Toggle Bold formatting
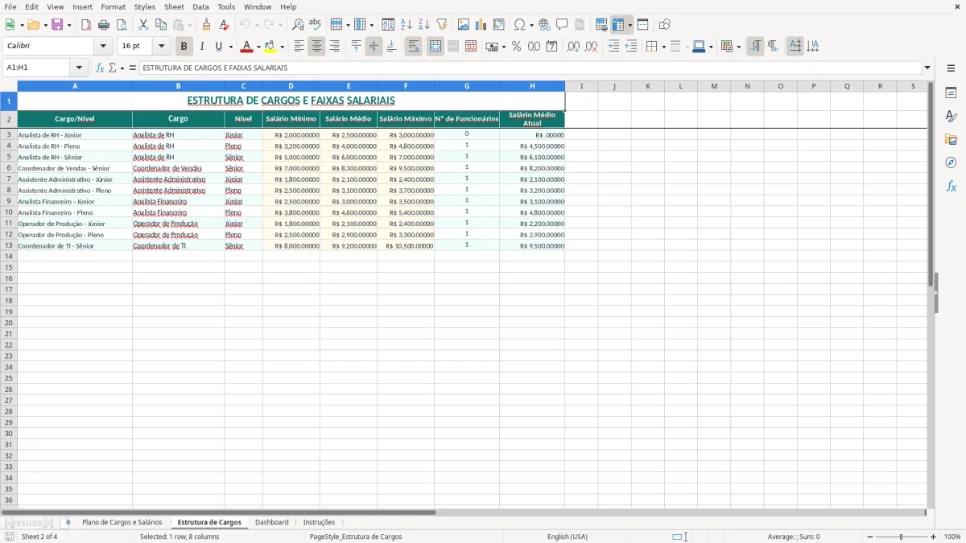 pos(184,47)
